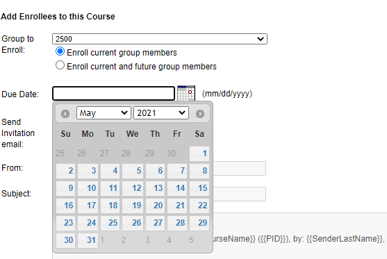Screen dimensions: 387x259
Task: Click the From email input field
Action: click(x=240, y=169)
